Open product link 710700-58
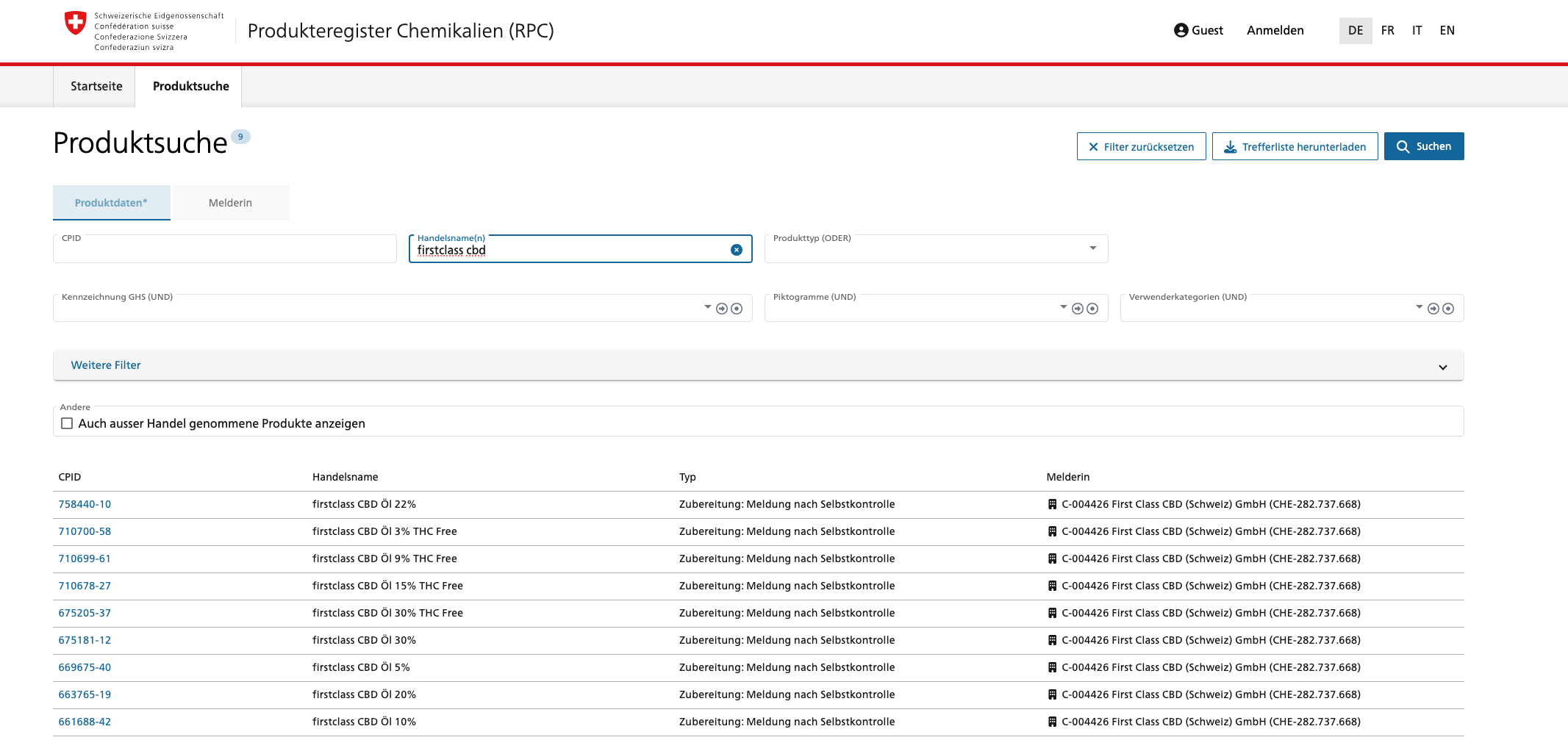This screenshot has height=740, width=1568. click(x=85, y=531)
